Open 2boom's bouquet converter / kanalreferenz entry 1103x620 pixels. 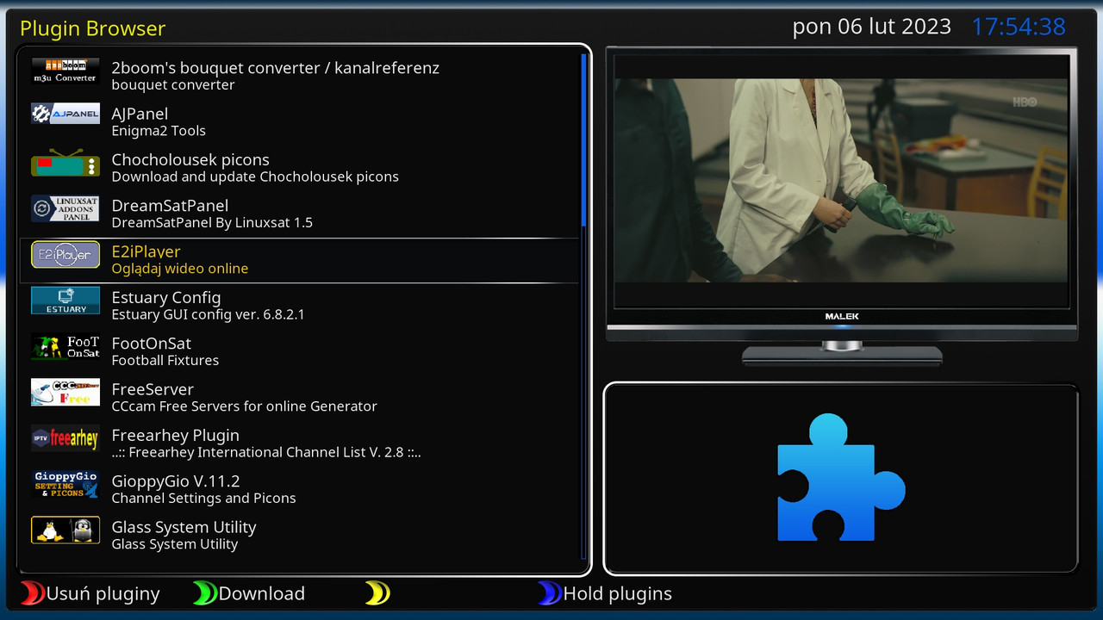pos(276,68)
